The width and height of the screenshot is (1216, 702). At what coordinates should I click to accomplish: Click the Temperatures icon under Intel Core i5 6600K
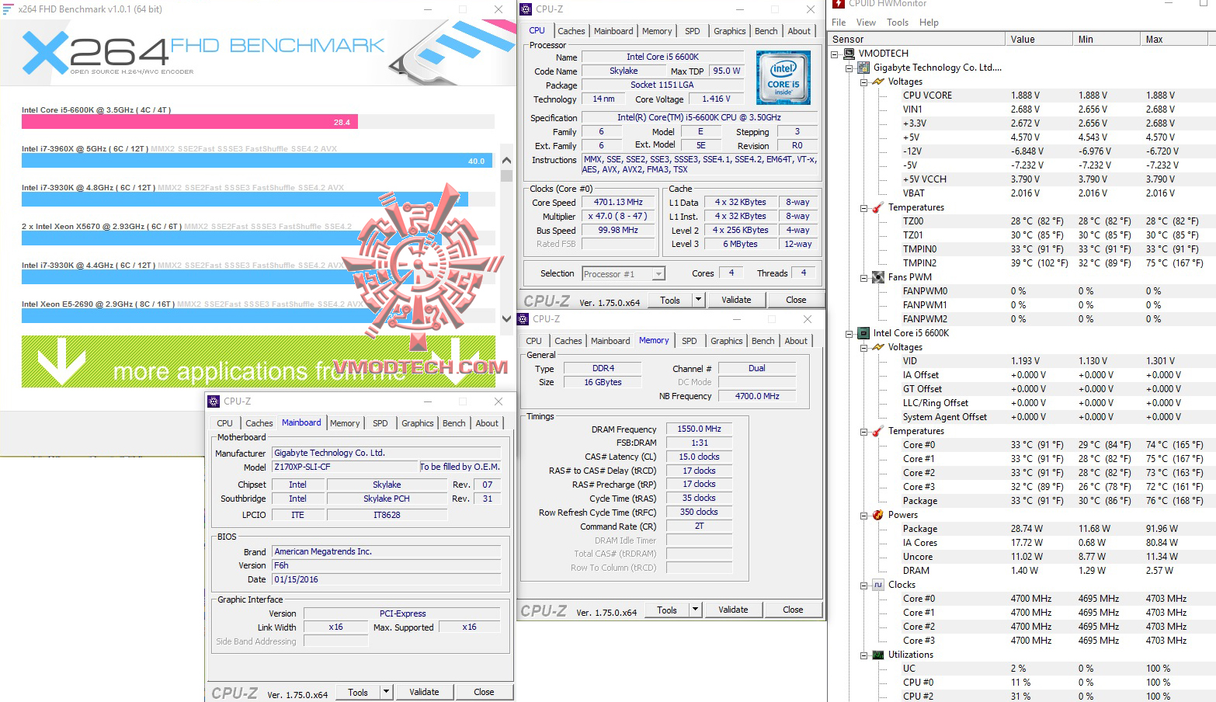(x=878, y=431)
